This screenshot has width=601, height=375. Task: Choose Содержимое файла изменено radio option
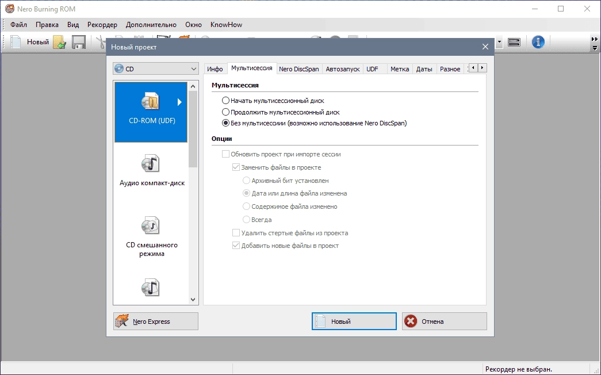(x=247, y=206)
